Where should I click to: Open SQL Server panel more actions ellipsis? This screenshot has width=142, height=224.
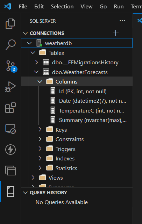pyautogui.click(x=122, y=21)
